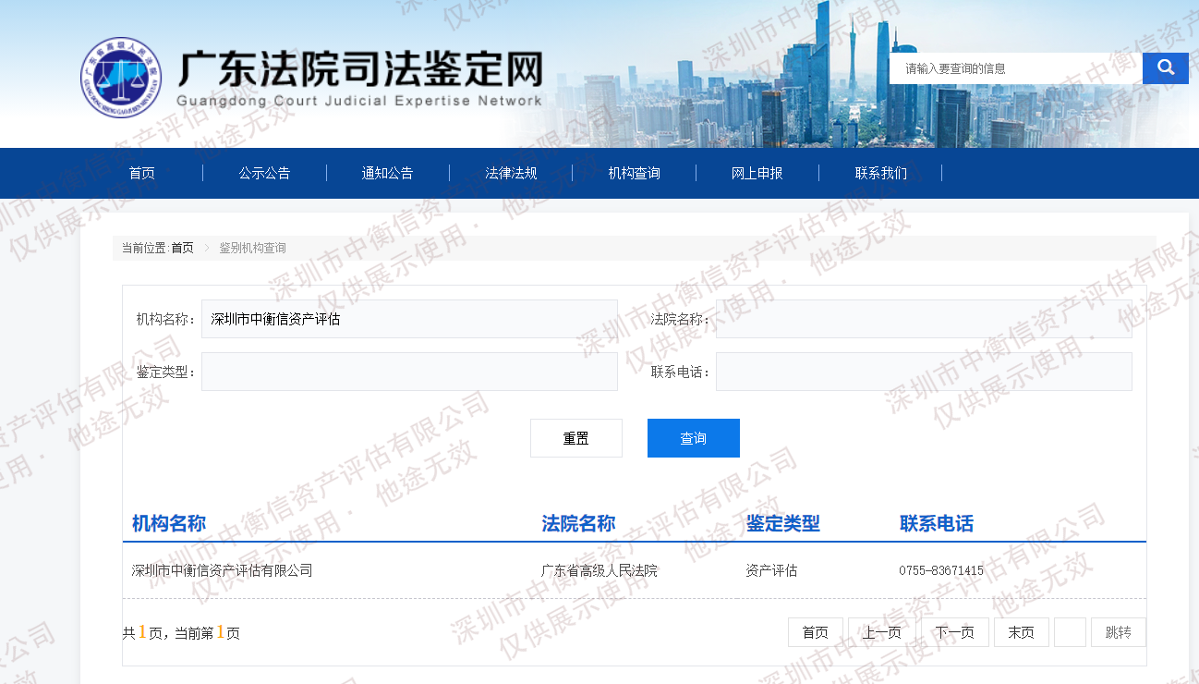
Task: Open the 网上申报 navigation item
Action: [757, 173]
